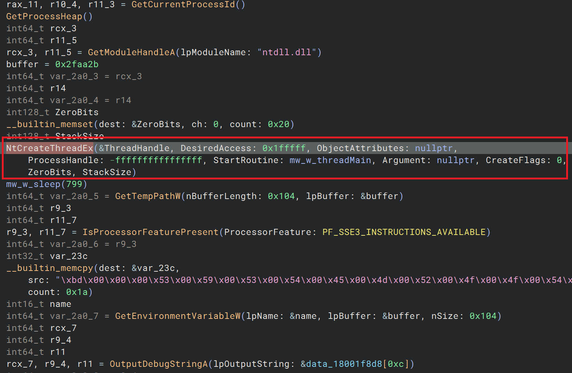Click PF_SSE3_INSTRUCTIONS_AVAILABLE constant
Screen dimensions: 572x373
404,232
